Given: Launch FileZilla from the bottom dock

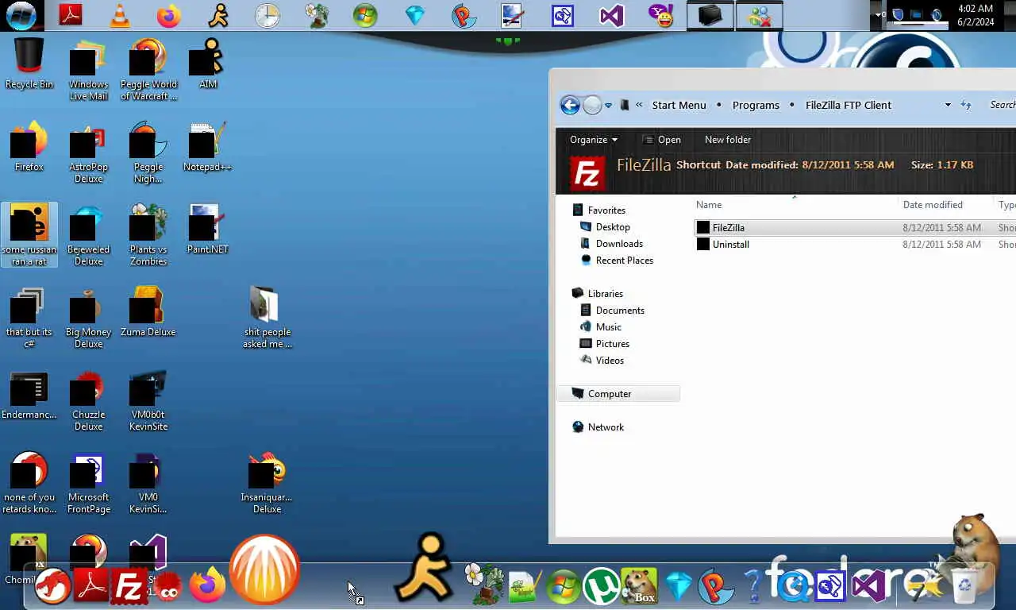Looking at the screenshot, I should click(129, 586).
